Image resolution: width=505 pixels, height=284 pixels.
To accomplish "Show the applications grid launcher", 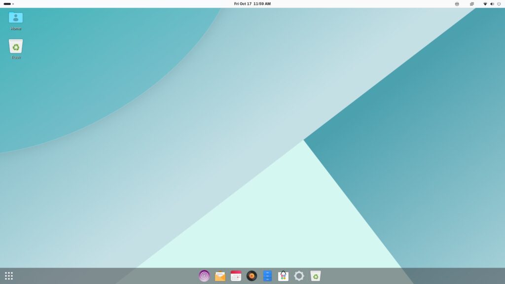I will [x=9, y=276].
